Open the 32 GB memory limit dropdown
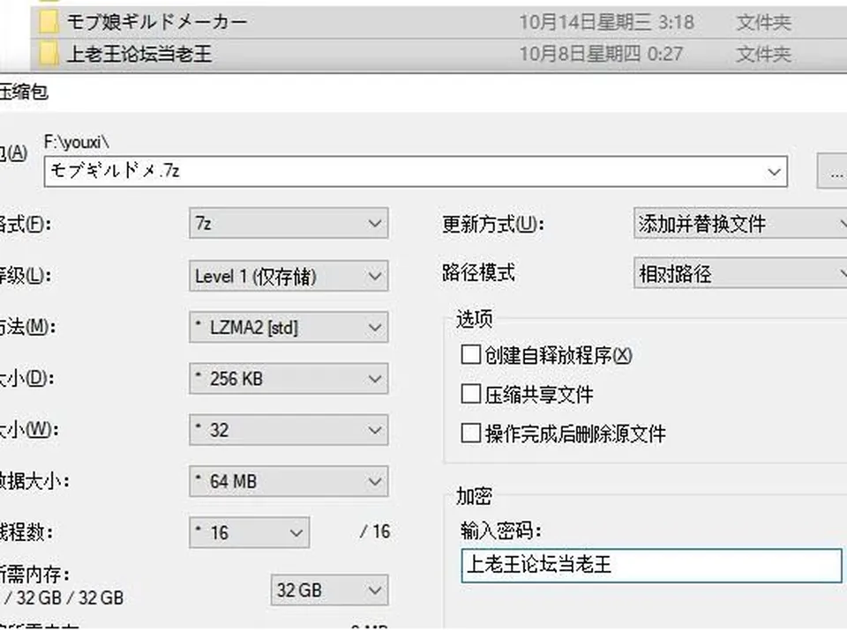The image size is (847, 630). [x=329, y=590]
